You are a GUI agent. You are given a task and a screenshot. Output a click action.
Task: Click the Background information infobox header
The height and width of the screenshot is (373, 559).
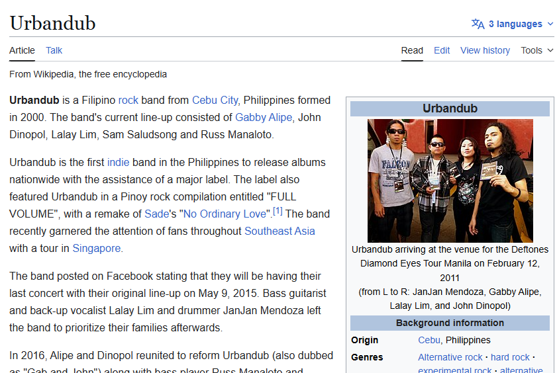coord(450,323)
